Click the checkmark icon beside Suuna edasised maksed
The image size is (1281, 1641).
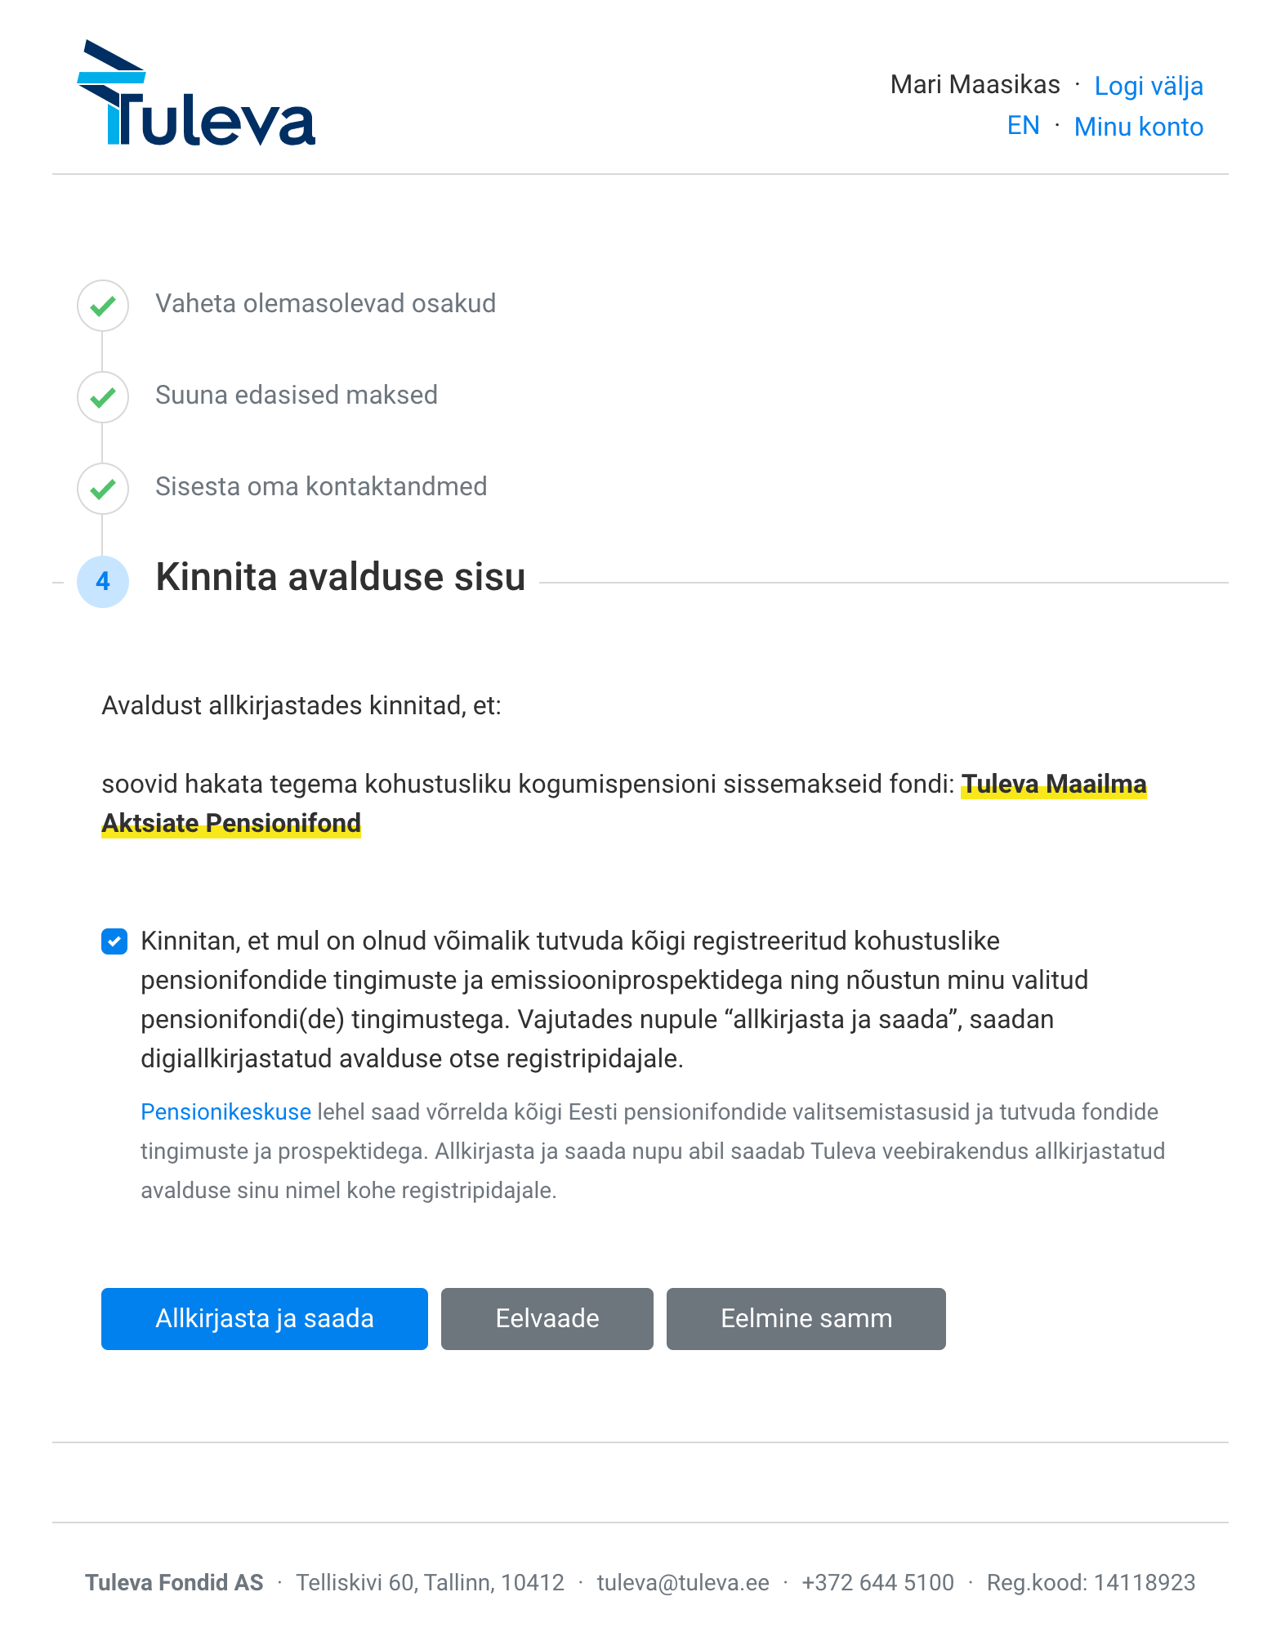pyautogui.click(x=103, y=397)
